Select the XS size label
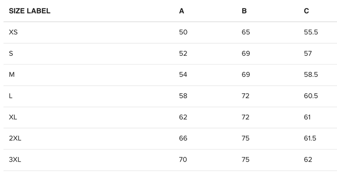Image resolution: width=337 pixels, height=178 pixels. [x=13, y=32]
